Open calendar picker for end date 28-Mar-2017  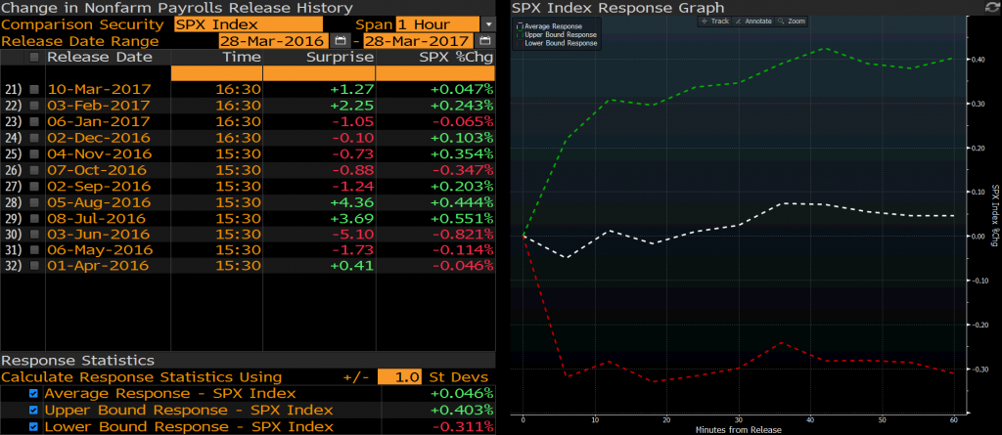click(x=485, y=41)
